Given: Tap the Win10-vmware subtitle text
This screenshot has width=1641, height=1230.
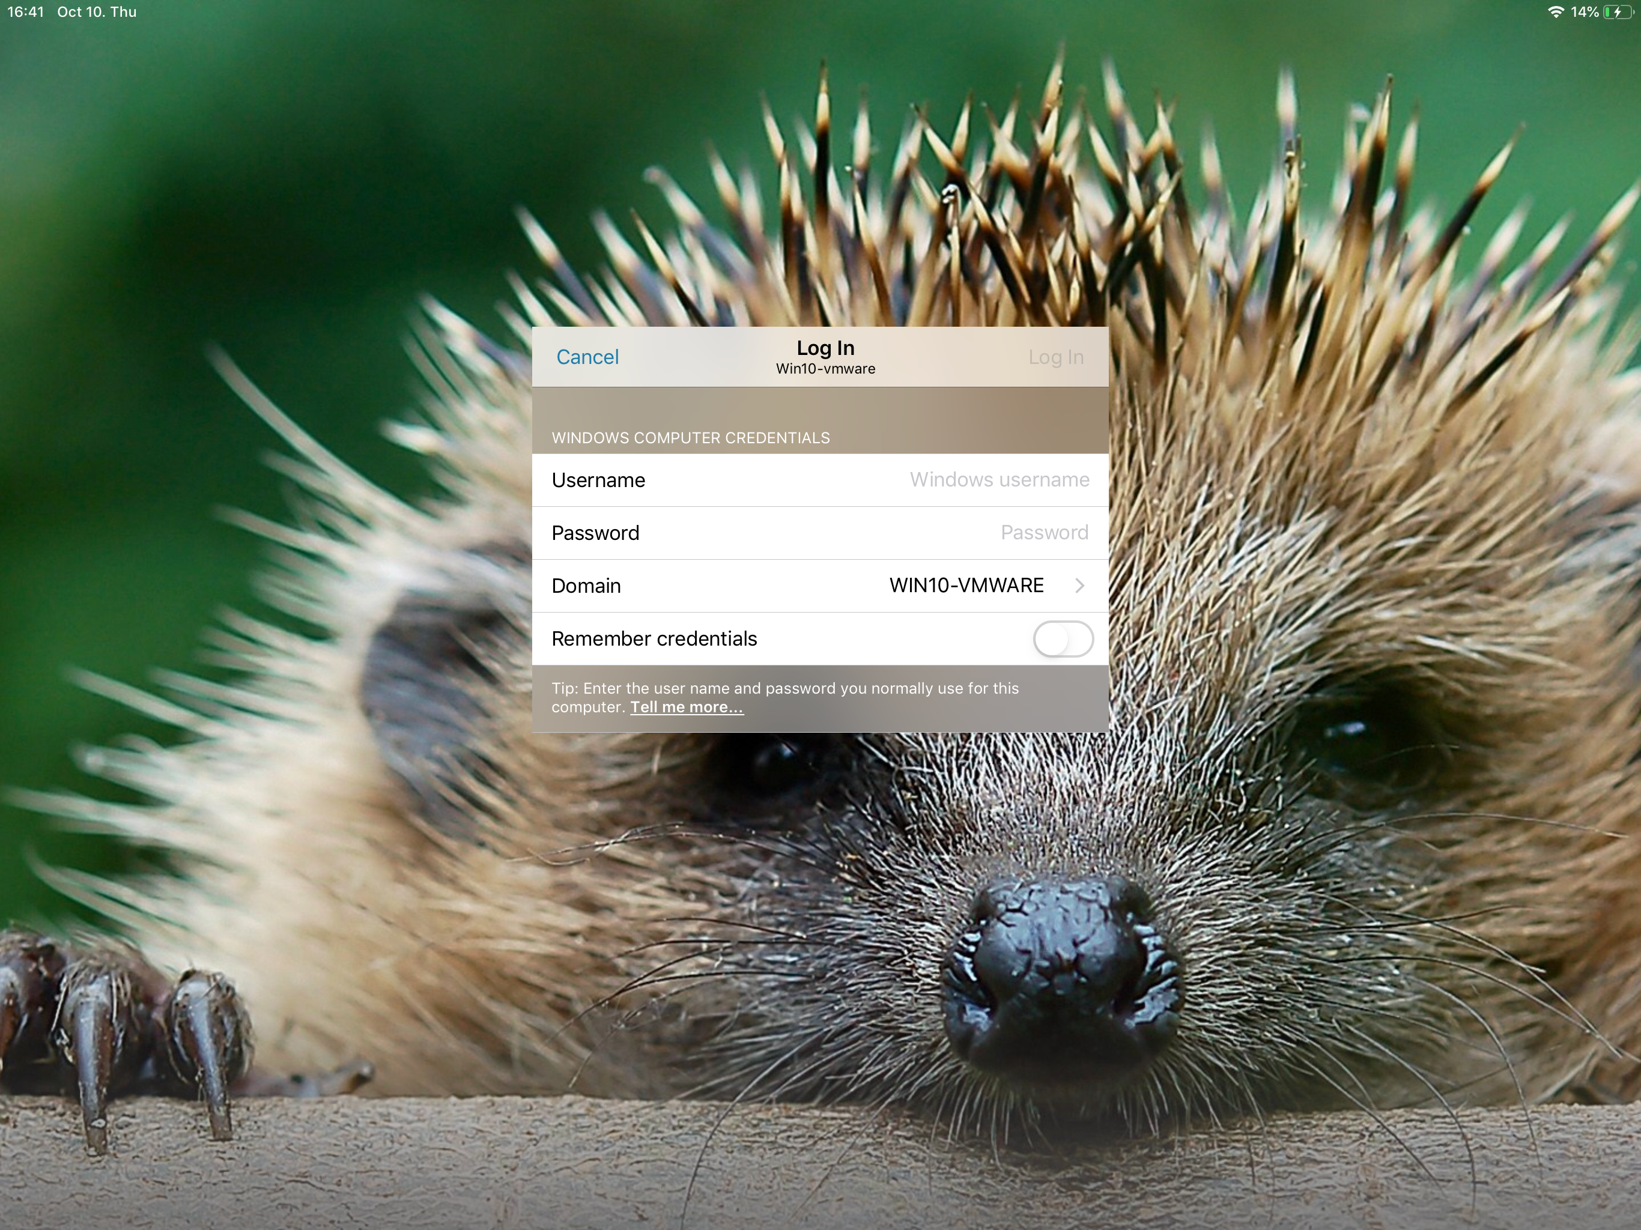Looking at the screenshot, I should (x=825, y=369).
